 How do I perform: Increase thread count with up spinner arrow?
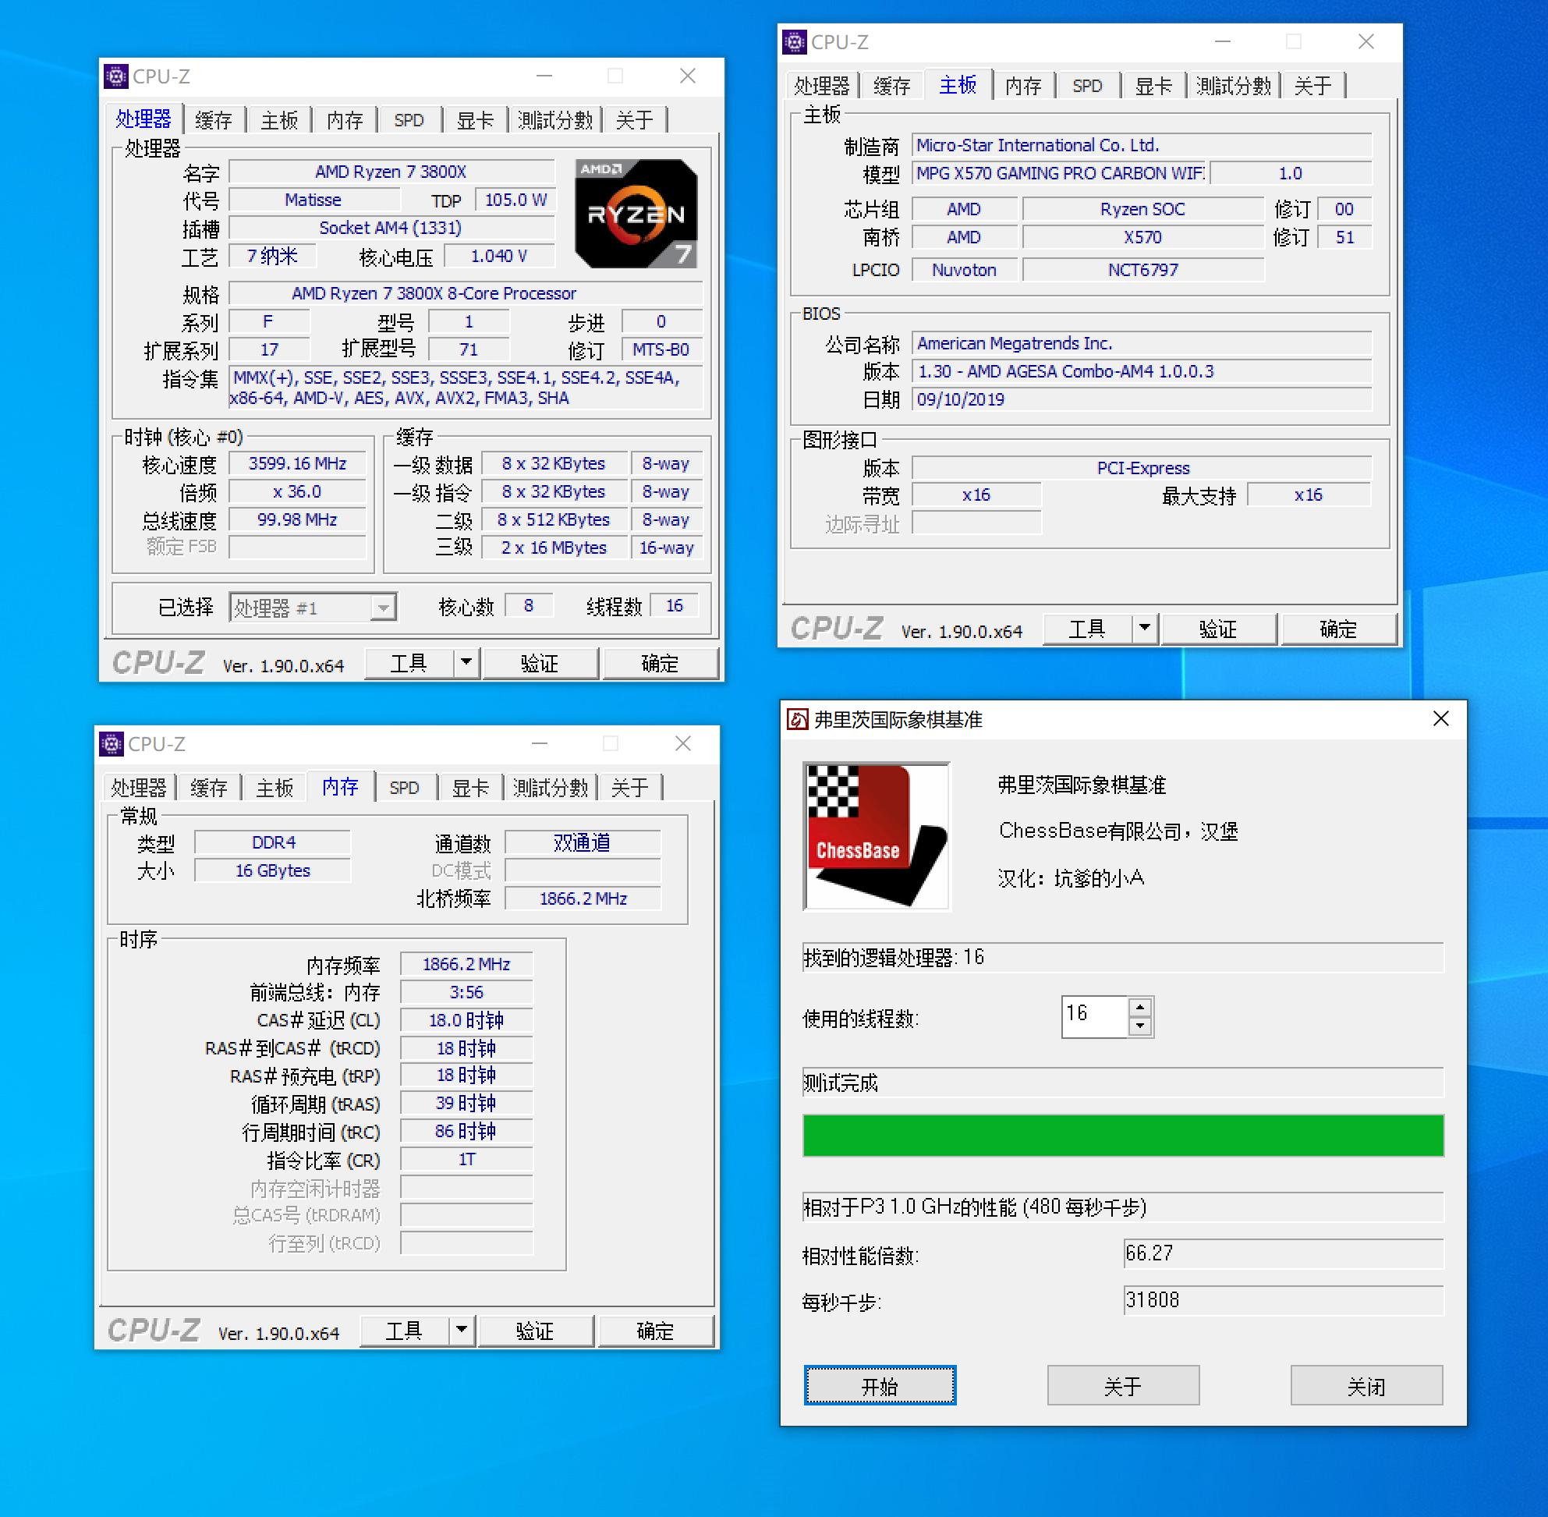click(1140, 1008)
